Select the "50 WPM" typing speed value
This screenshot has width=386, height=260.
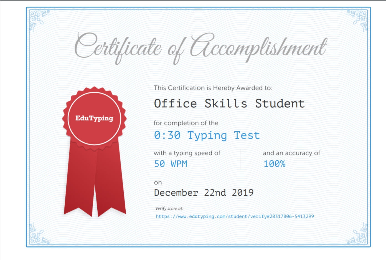tap(171, 164)
